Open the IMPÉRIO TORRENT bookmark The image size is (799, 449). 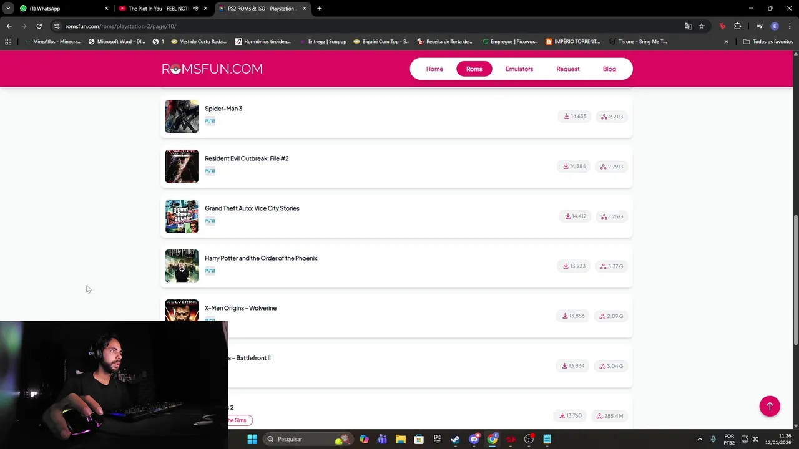tap(573, 42)
